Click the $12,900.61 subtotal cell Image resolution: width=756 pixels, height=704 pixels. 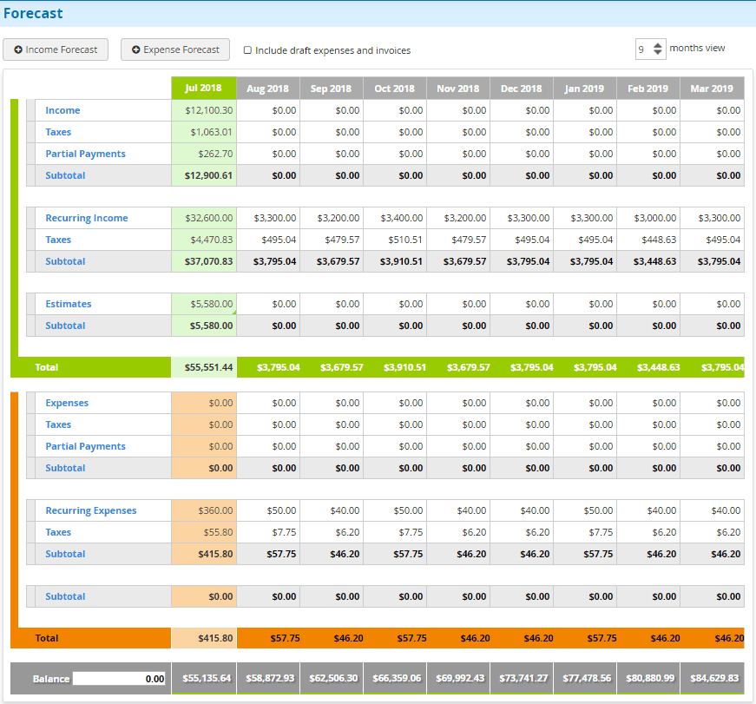pyautogui.click(x=204, y=175)
